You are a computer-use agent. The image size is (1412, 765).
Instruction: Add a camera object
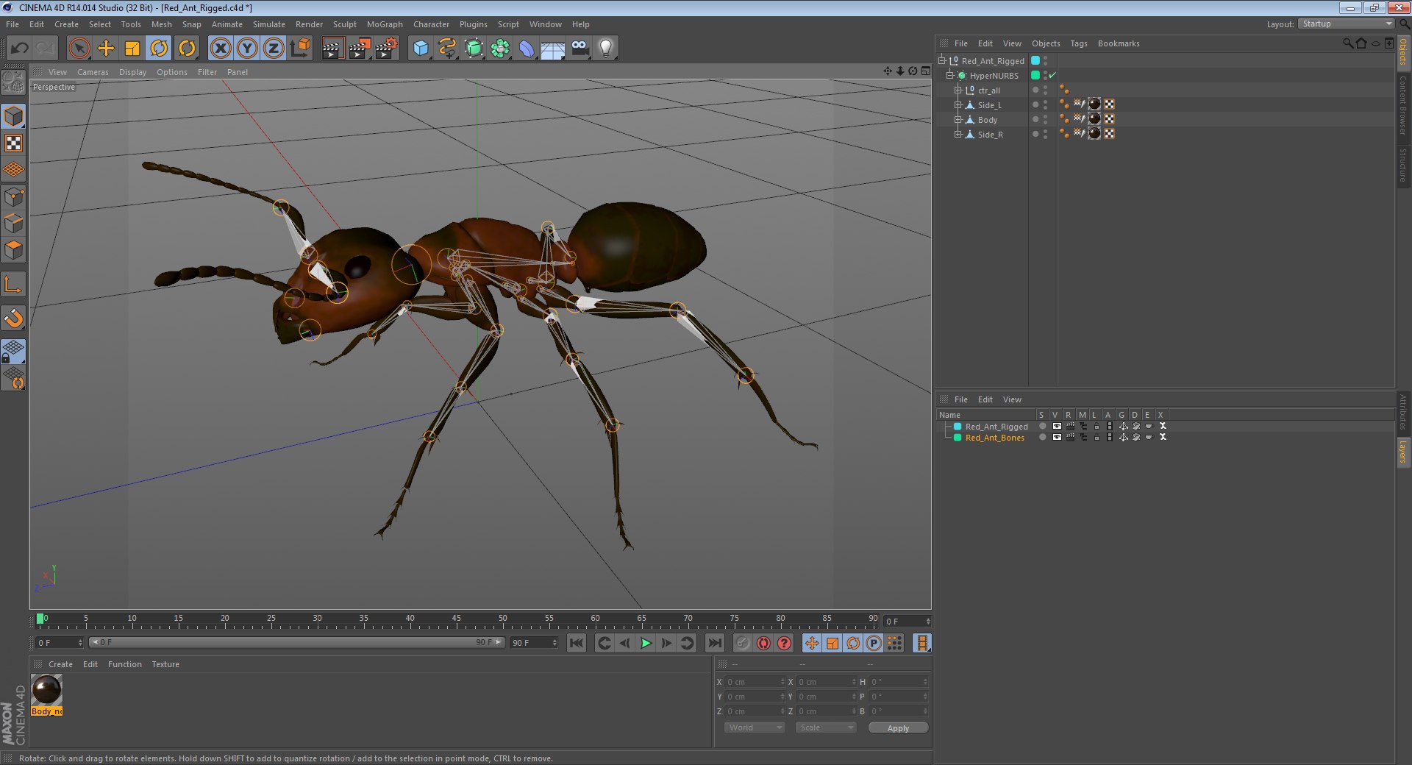point(580,49)
